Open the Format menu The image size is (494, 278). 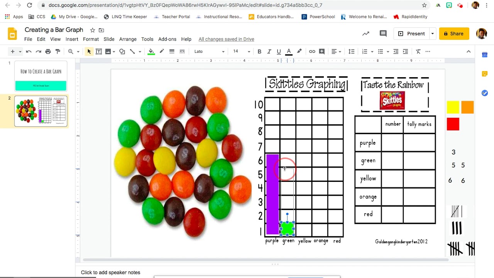click(x=91, y=39)
